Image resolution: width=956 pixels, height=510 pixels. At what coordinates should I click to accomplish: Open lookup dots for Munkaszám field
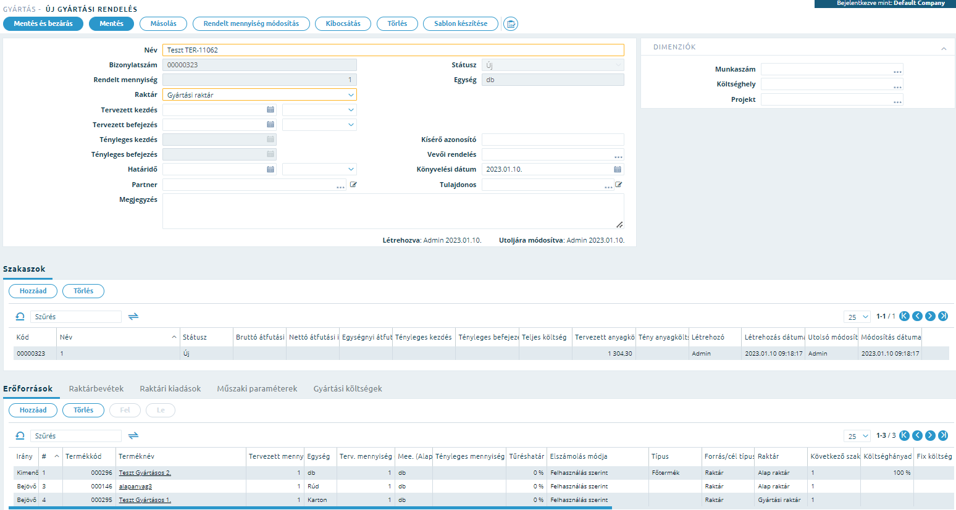tap(897, 70)
